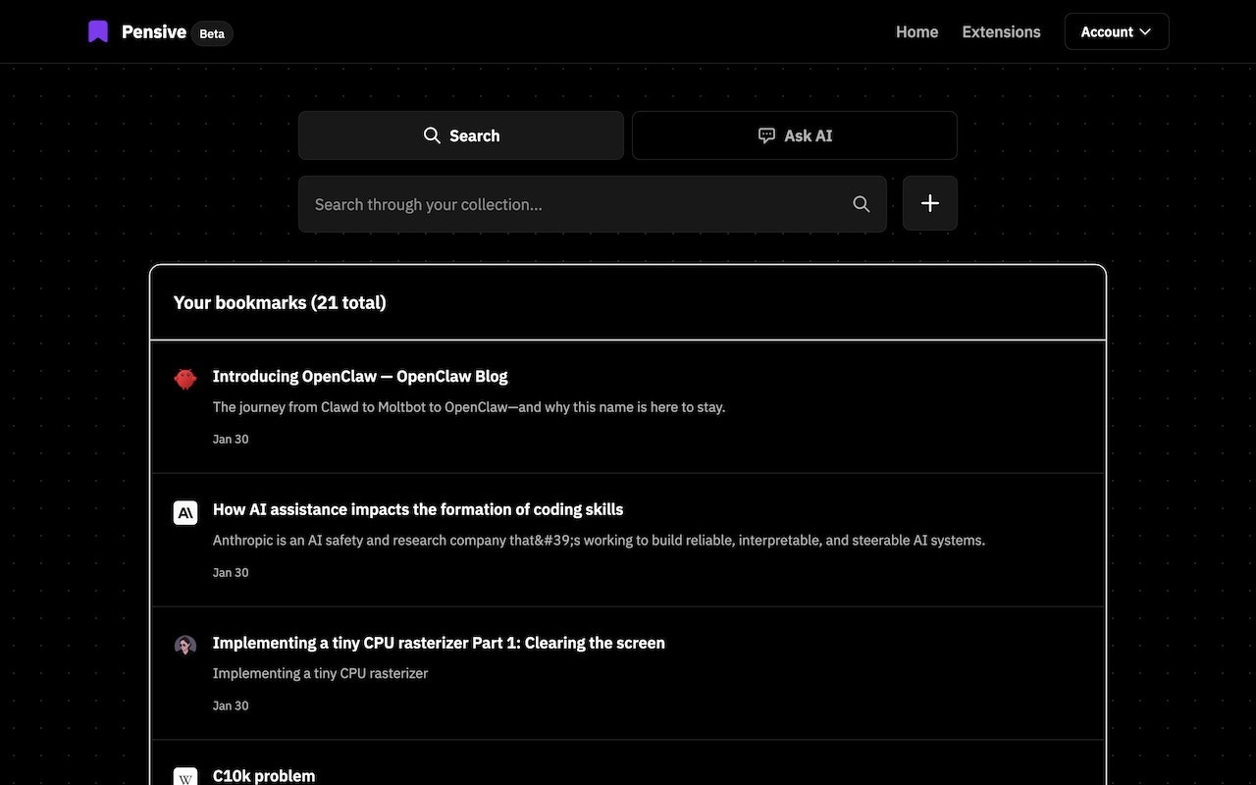Click the Anthropic favicon
Viewport: 1256px width, 785px height.
pos(185,512)
